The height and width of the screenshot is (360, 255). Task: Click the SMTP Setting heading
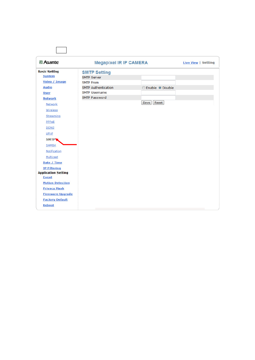[x=96, y=72]
